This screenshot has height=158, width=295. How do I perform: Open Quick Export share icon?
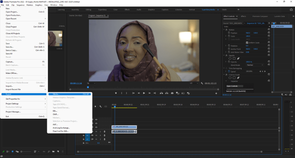291,10
